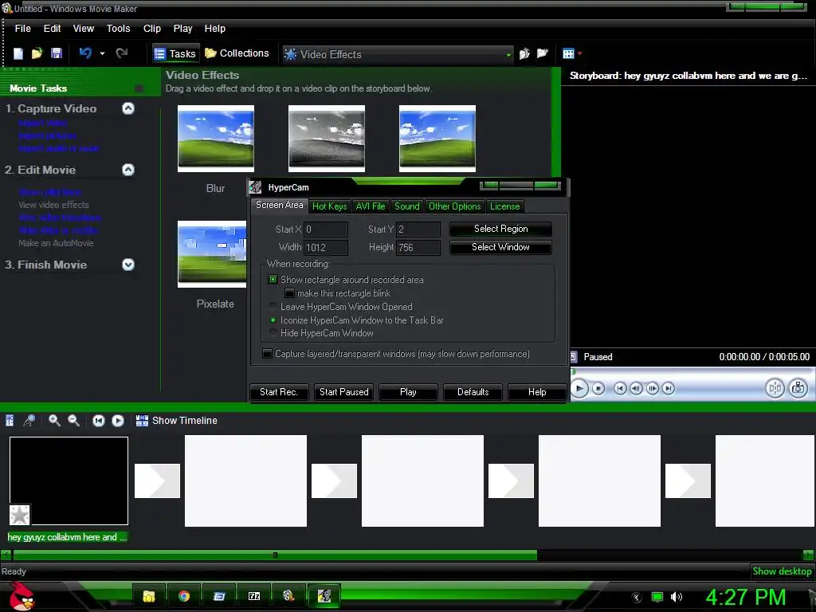Stop the preview monitor playback
Image resolution: width=816 pixels, height=612 pixels.
click(x=598, y=389)
